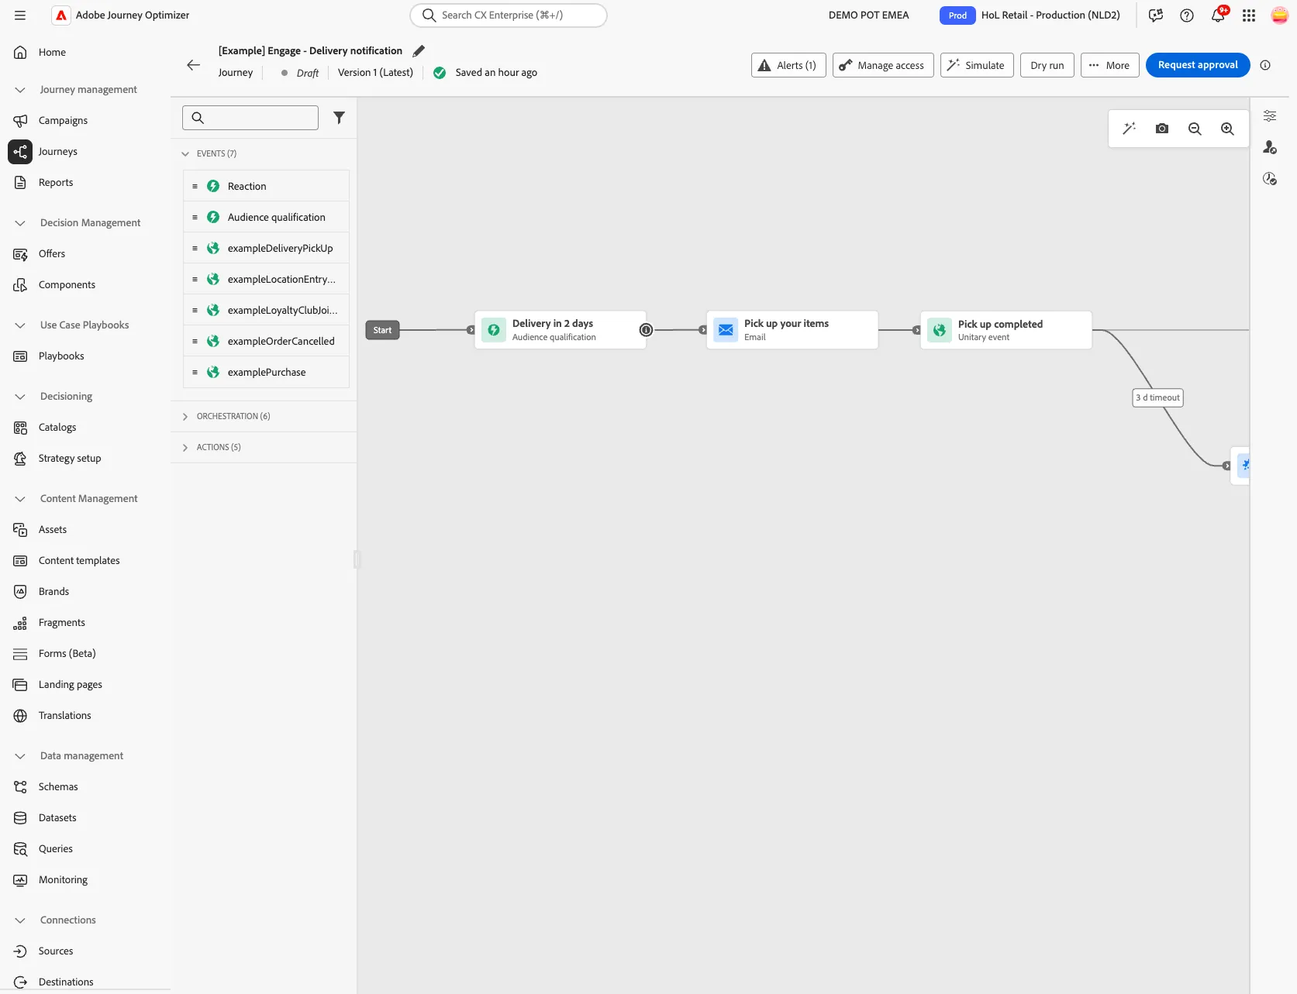The height and width of the screenshot is (994, 1297).
Task: Open the app switcher grid
Action: (x=1249, y=15)
